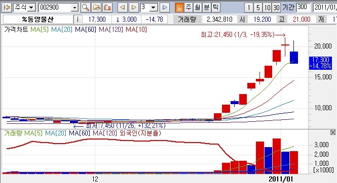
Task: Open the interval dropdown showing 3
Action: click(x=154, y=8)
